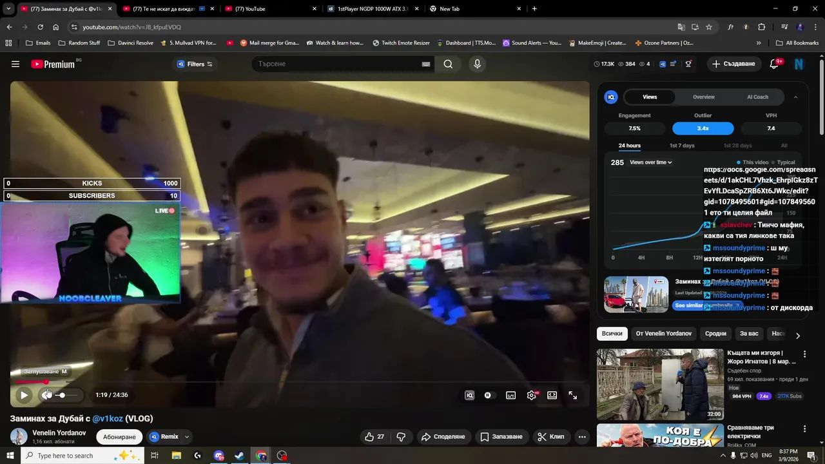Screen dimensions: 825x464
Task: Collapse the vidIQ panel with the chevron
Action: point(795,97)
